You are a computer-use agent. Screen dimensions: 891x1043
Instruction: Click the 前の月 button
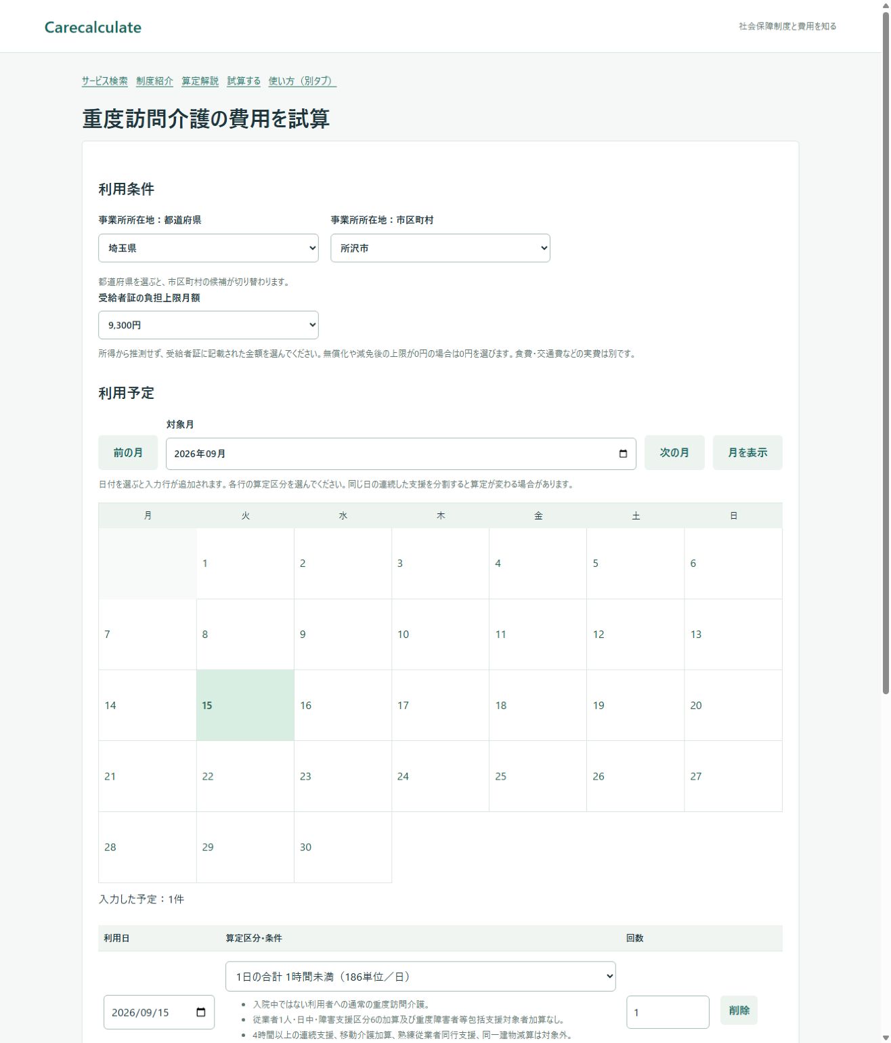click(128, 452)
